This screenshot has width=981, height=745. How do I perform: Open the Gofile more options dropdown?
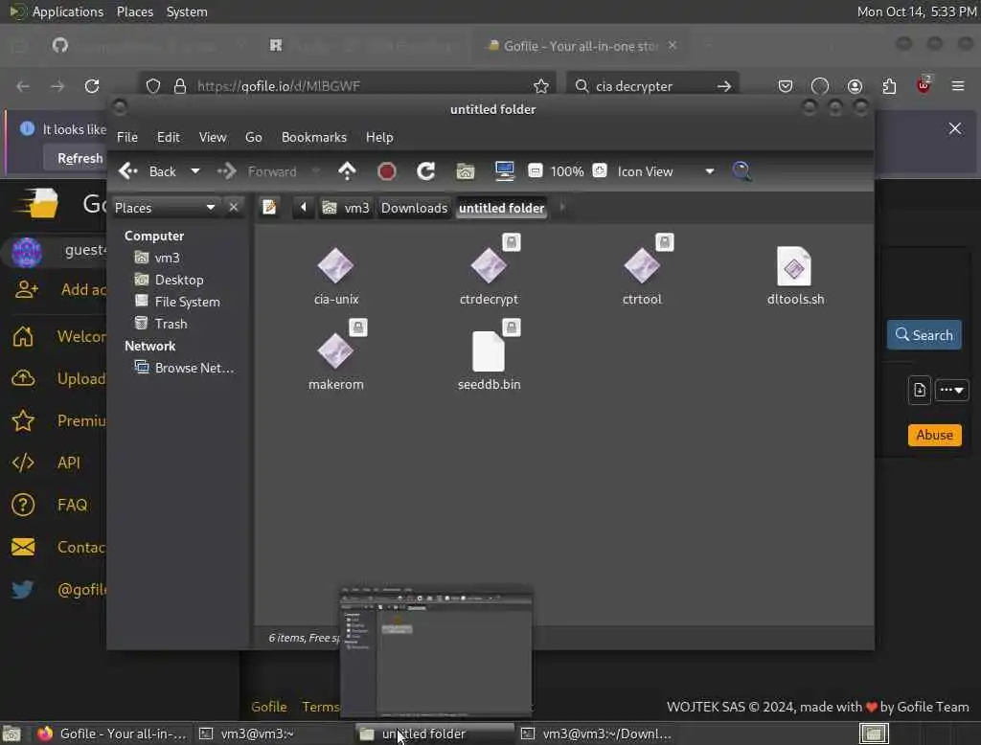(x=951, y=391)
